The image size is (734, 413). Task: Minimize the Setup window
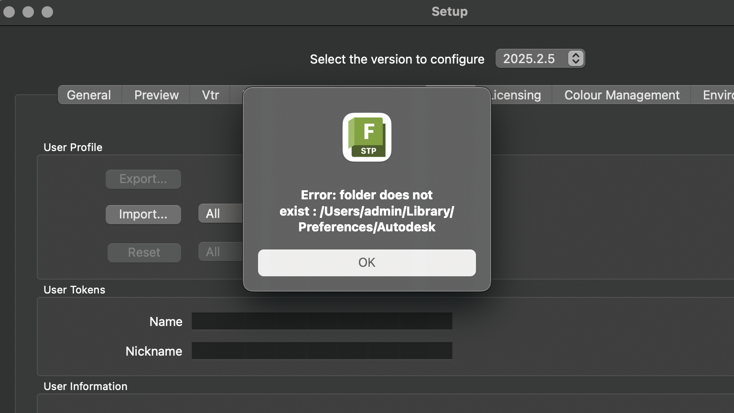tap(28, 11)
